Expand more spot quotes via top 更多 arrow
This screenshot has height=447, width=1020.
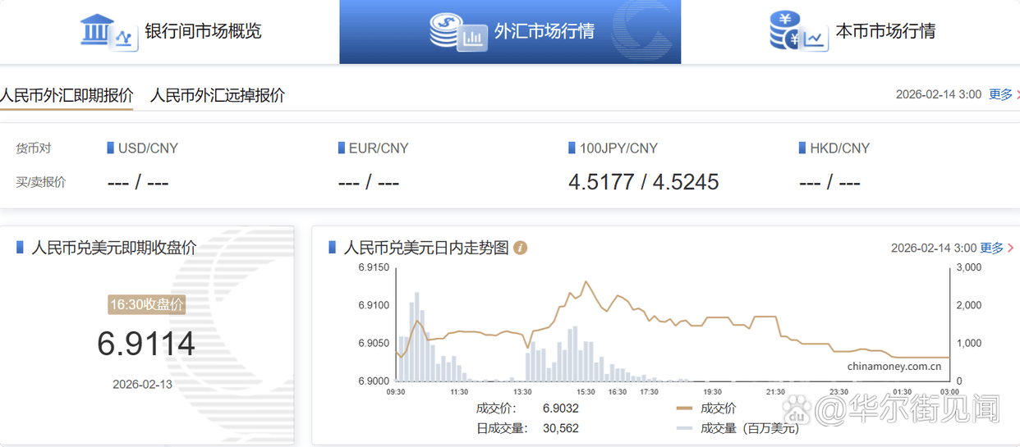[x=1005, y=94]
